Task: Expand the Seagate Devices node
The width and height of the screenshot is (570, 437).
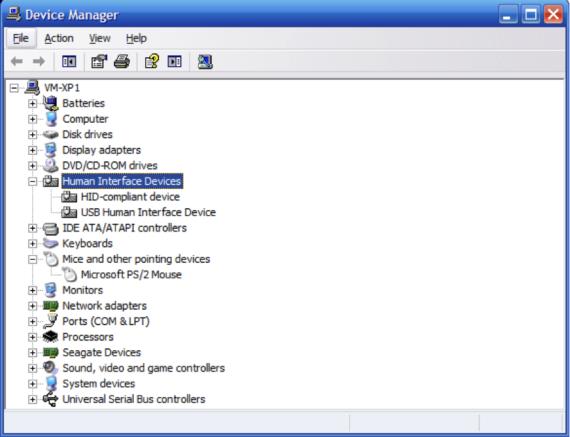Action: tap(32, 353)
